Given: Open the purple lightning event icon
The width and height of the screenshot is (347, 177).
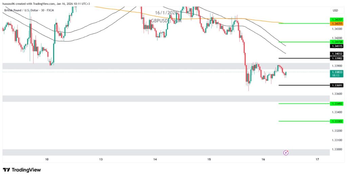Looking at the screenshot, I should coord(286,153).
